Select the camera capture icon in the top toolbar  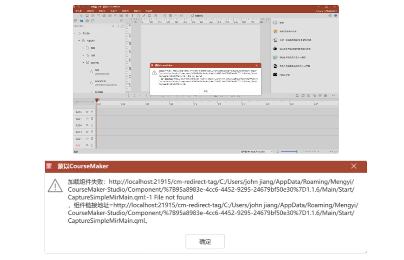coord(93,16)
